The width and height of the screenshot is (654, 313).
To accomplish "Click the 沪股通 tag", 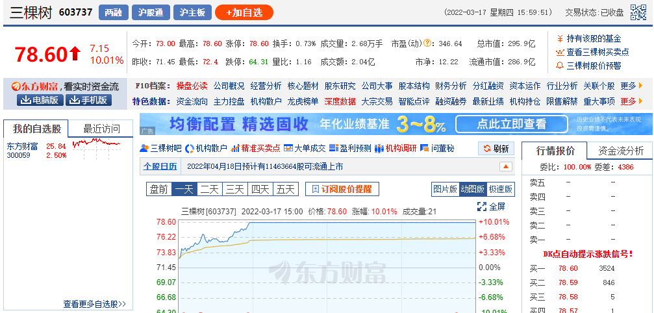I will [151, 12].
